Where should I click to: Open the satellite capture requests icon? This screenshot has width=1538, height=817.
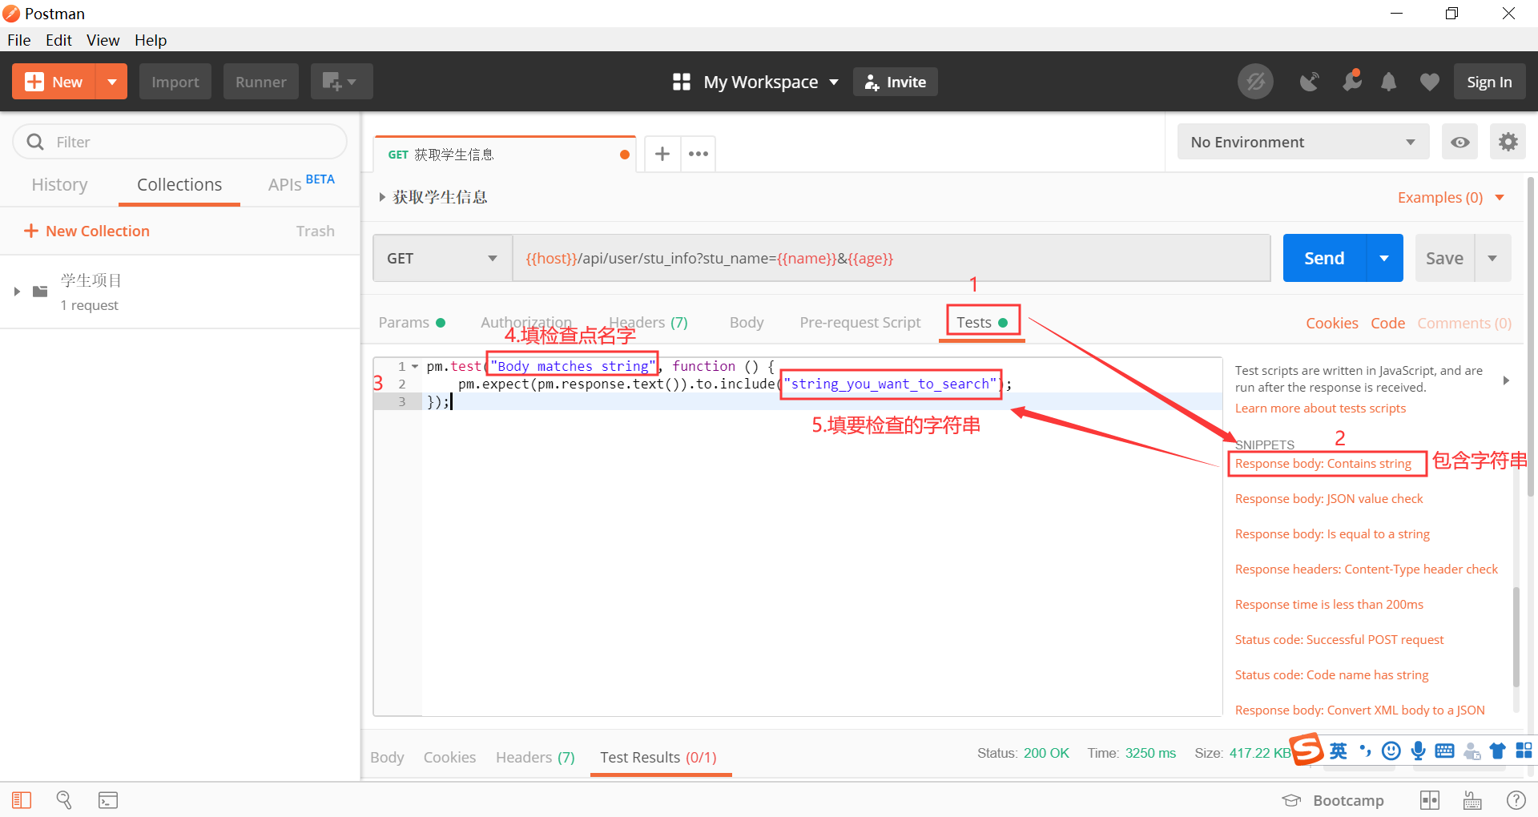(x=1309, y=82)
